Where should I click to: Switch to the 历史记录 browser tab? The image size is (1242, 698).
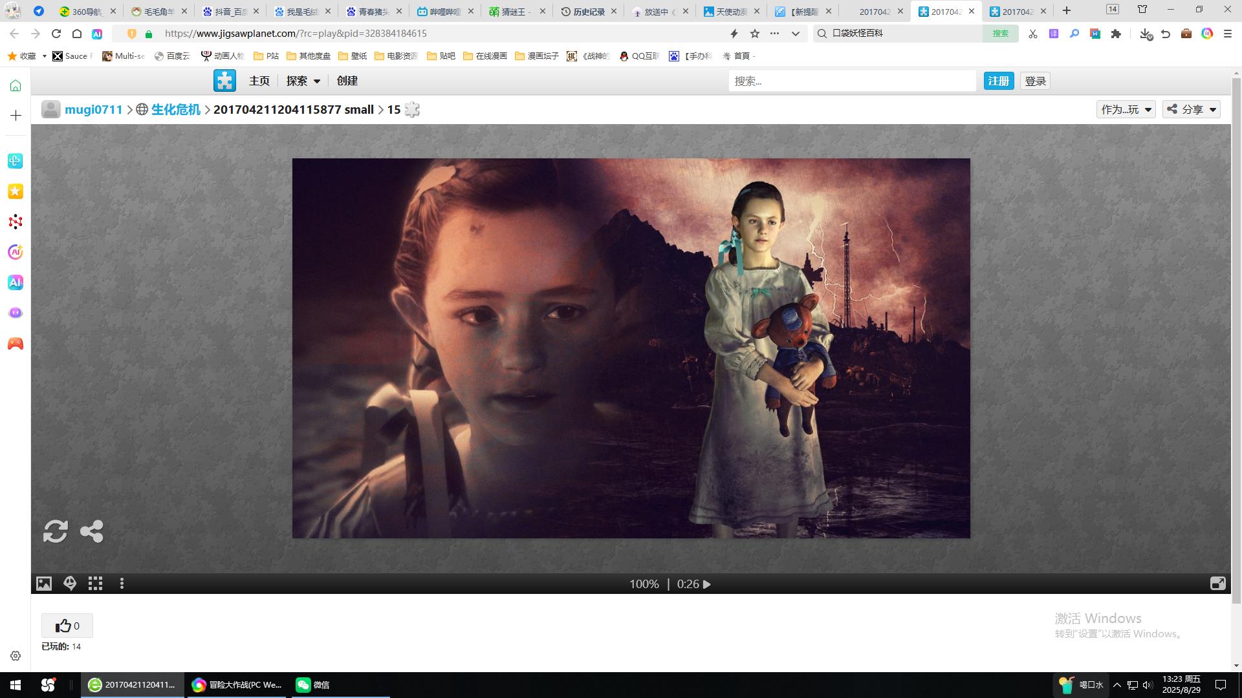point(588,11)
